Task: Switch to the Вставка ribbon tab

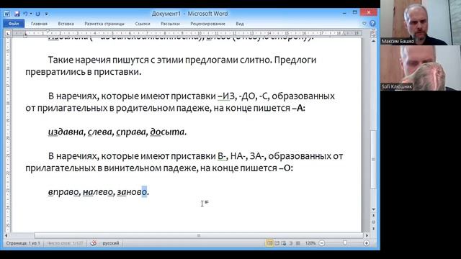Action: pos(66,24)
